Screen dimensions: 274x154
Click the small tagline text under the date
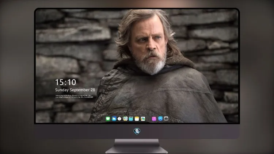[x=75, y=96]
